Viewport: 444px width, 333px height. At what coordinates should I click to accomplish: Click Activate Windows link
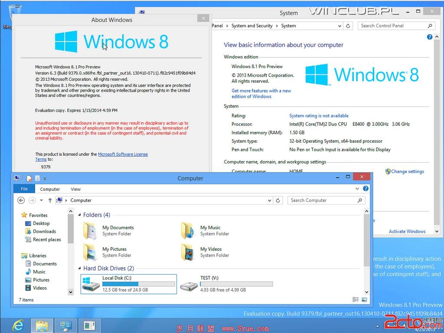[407, 231]
